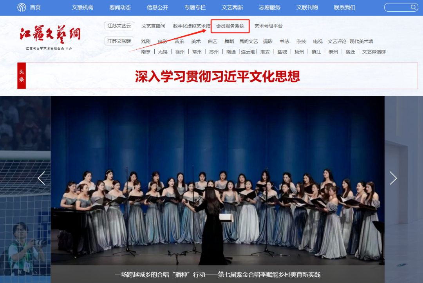This screenshot has height=283, width=423.
Task: Open headline 深入学习贯彻习近平文化思想
Action: coord(217,76)
